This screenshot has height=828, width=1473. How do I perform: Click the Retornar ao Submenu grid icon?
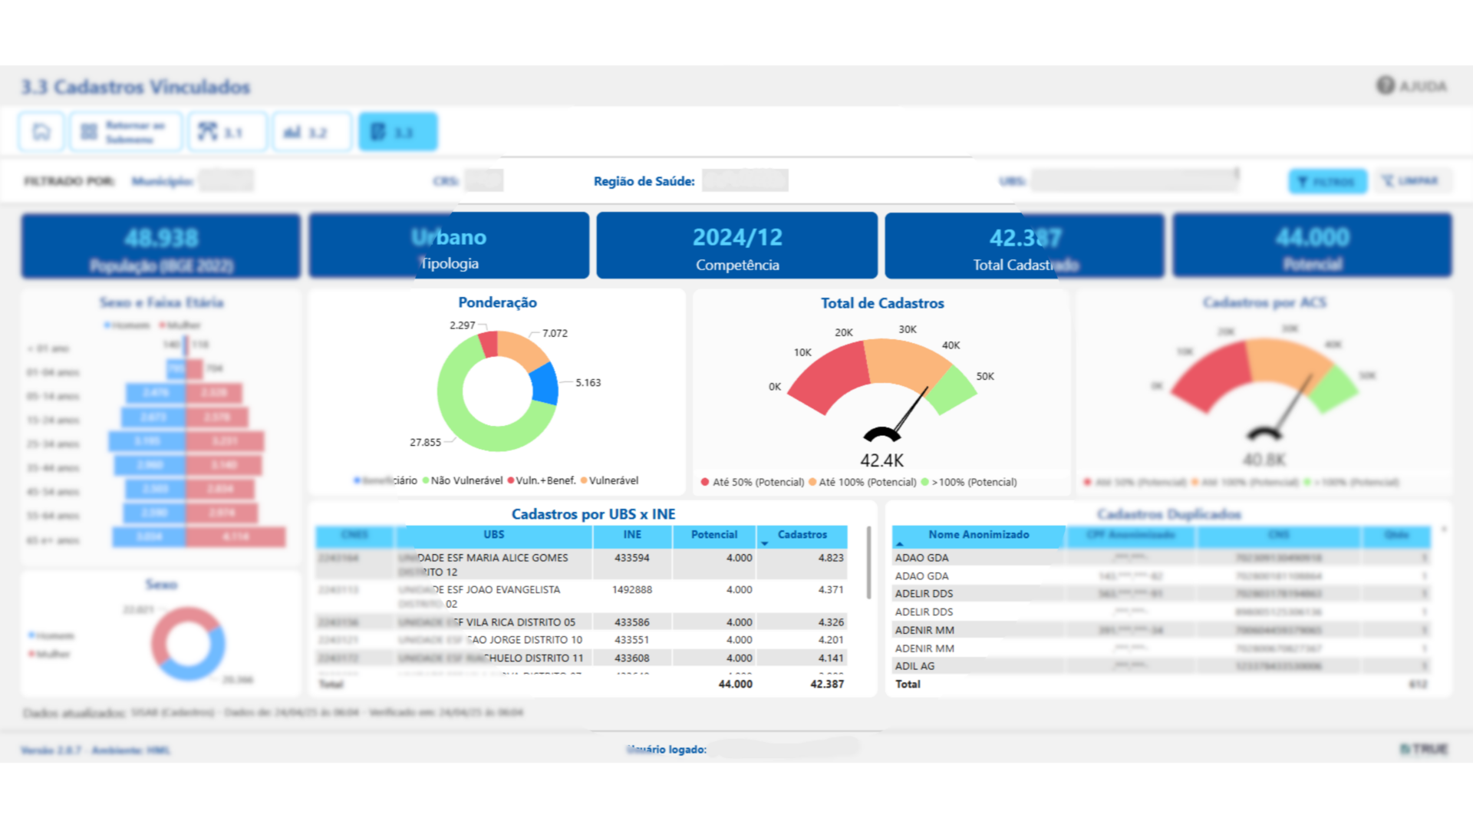(x=89, y=132)
